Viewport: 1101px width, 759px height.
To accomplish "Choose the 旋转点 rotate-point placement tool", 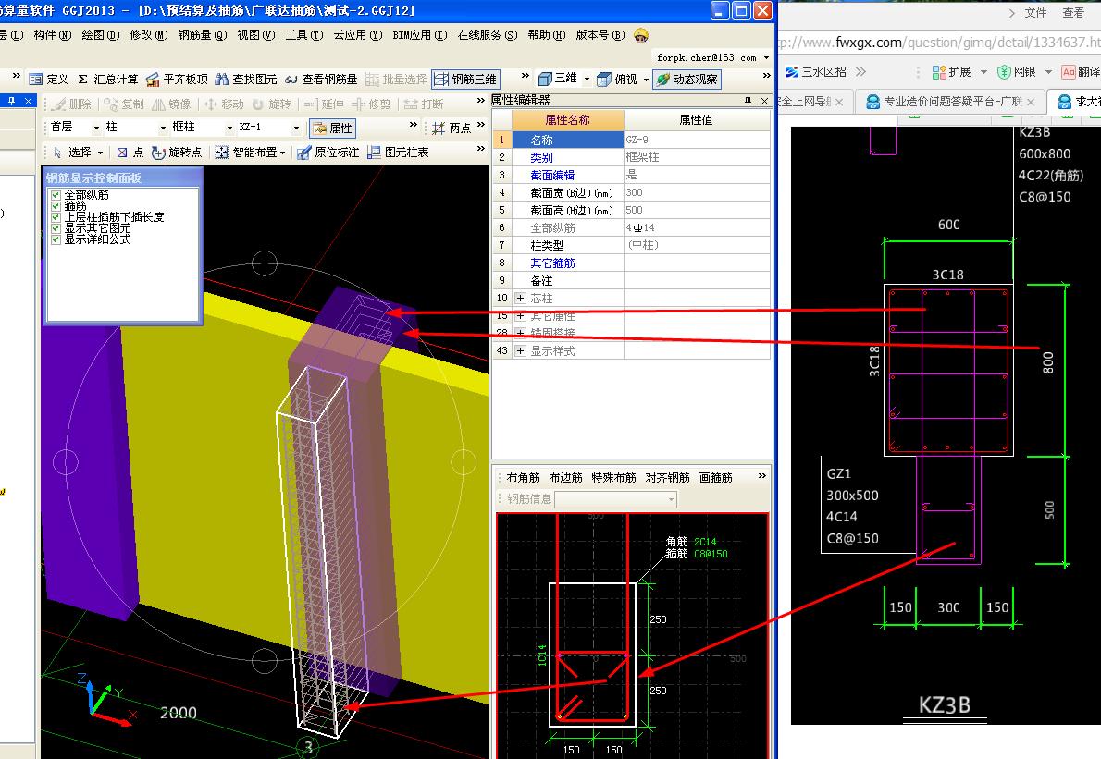I will [177, 153].
